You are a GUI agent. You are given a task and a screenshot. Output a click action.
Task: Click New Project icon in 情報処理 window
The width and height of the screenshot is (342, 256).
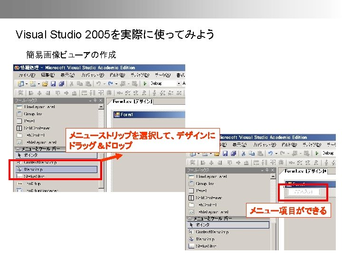[21, 83]
